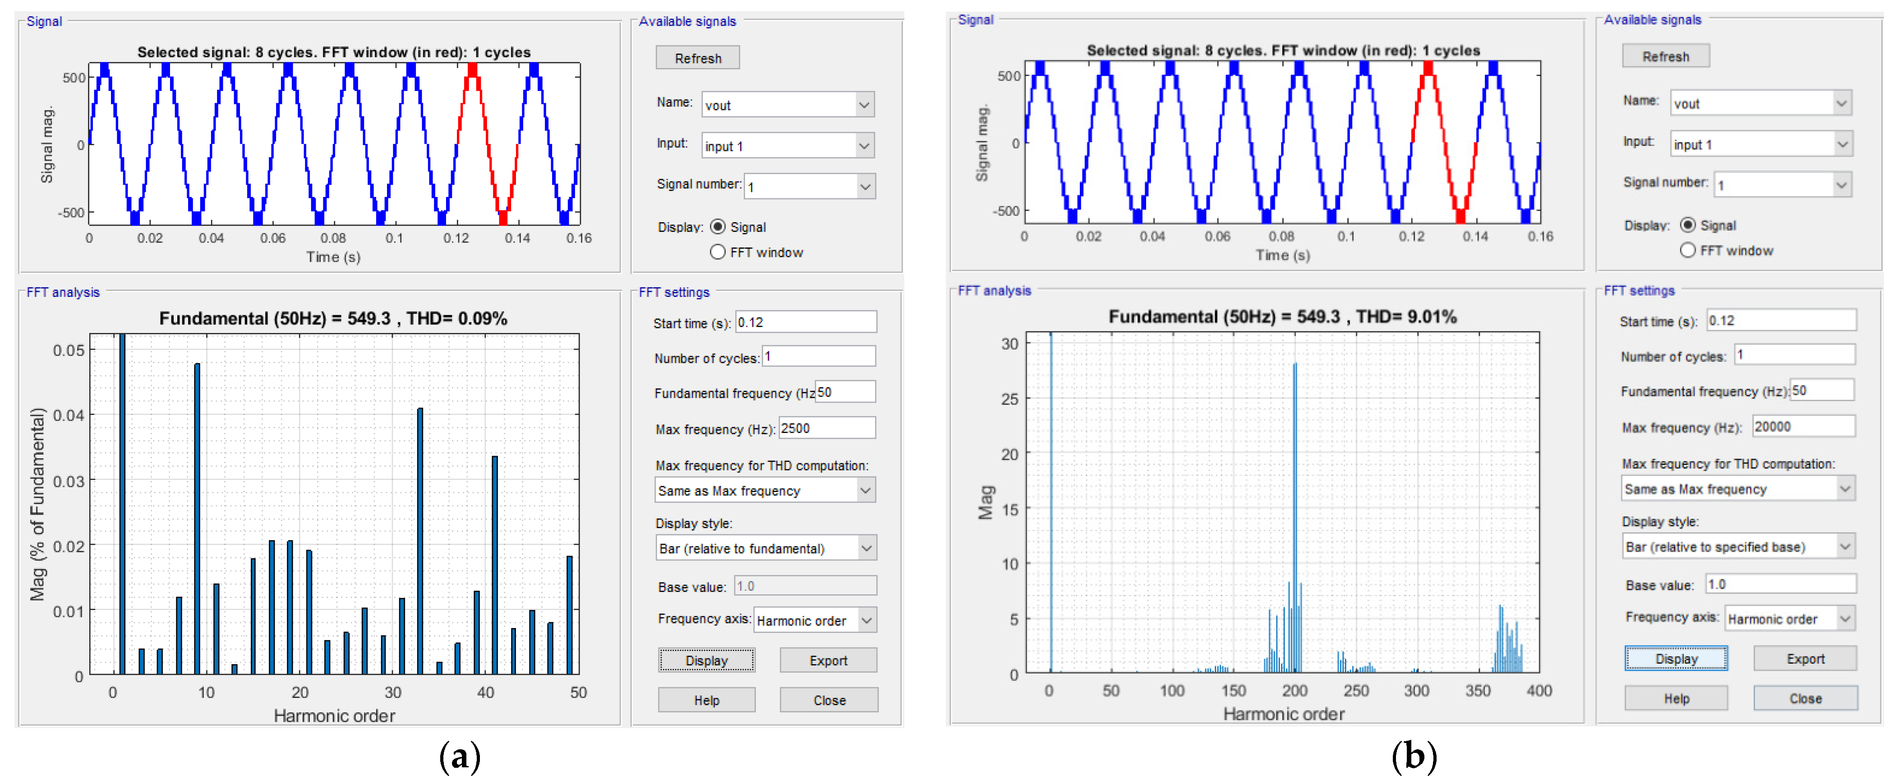
Task: Click Refresh button in left panel
Action: [x=697, y=58]
